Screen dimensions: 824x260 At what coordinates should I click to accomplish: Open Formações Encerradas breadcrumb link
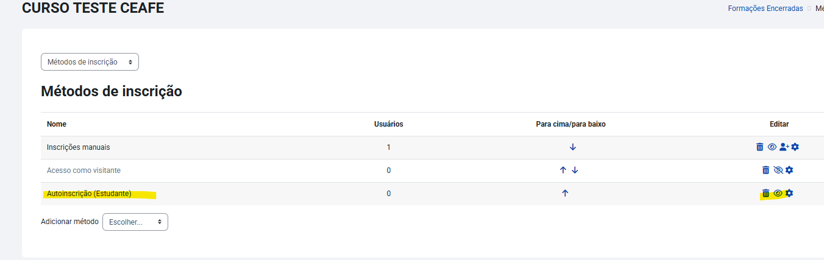coord(765,9)
